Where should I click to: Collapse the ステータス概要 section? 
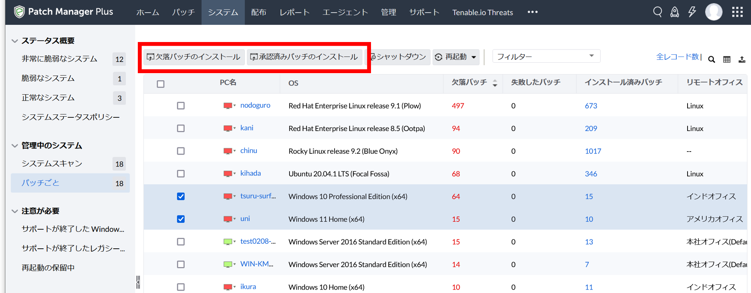pos(15,41)
